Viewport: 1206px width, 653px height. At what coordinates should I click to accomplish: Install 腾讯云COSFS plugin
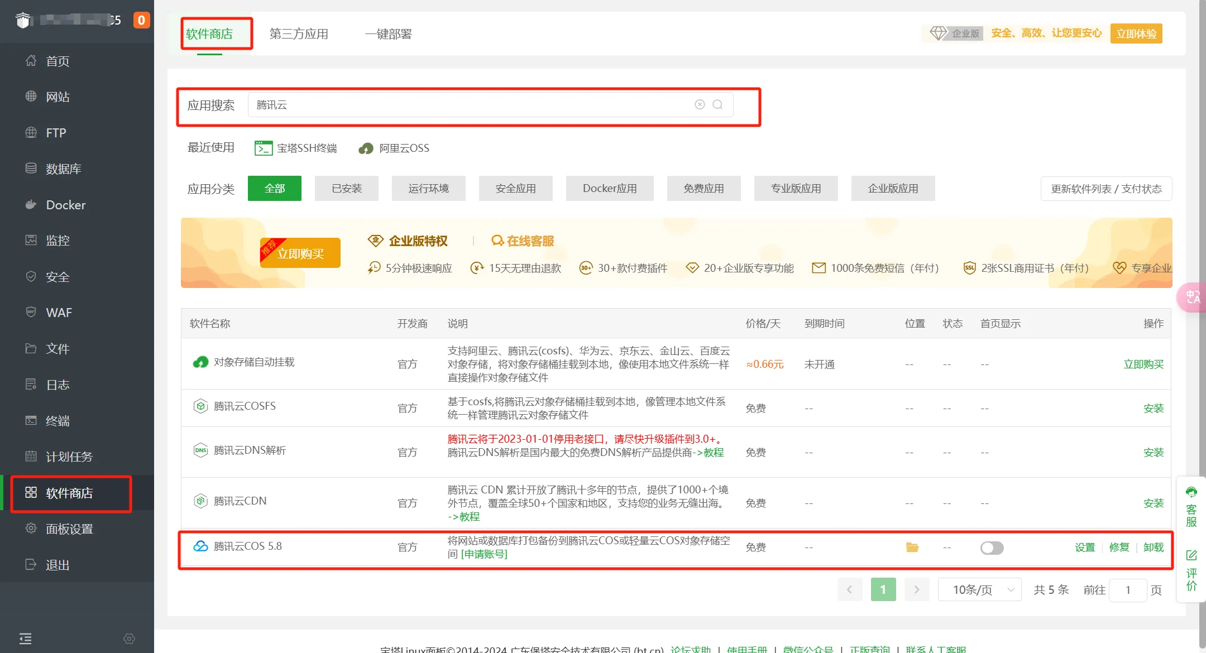pyautogui.click(x=1154, y=408)
